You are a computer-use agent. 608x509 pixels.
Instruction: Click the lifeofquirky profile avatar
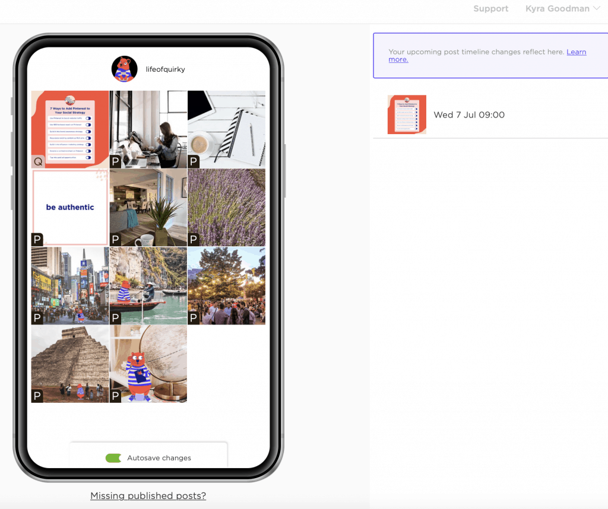pos(125,69)
